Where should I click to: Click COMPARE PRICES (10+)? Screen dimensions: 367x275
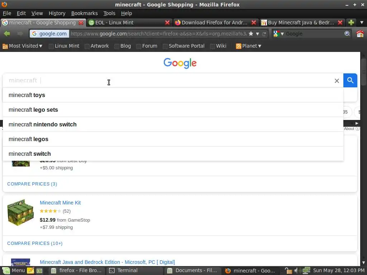pos(35,243)
